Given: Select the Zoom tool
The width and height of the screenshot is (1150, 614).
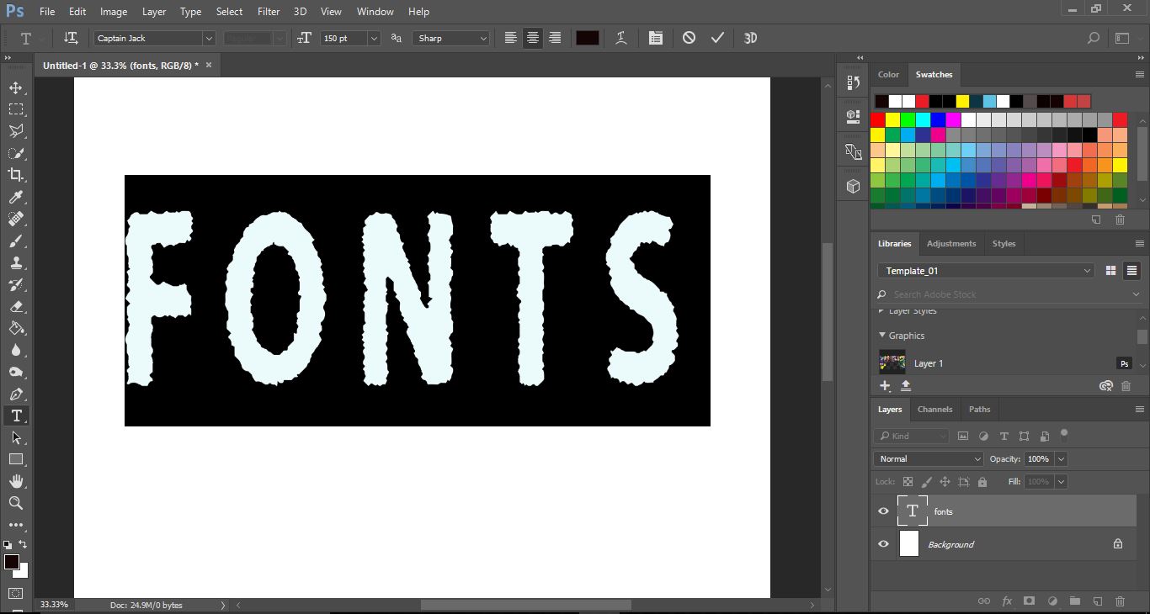Looking at the screenshot, I should pos(16,503).
